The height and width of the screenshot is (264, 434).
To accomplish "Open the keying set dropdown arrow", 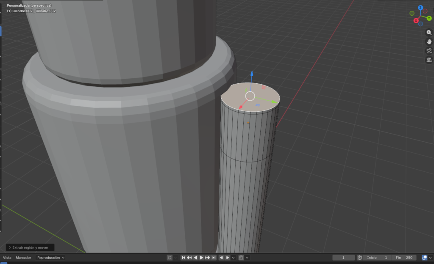I will click(x=175, y=257).
